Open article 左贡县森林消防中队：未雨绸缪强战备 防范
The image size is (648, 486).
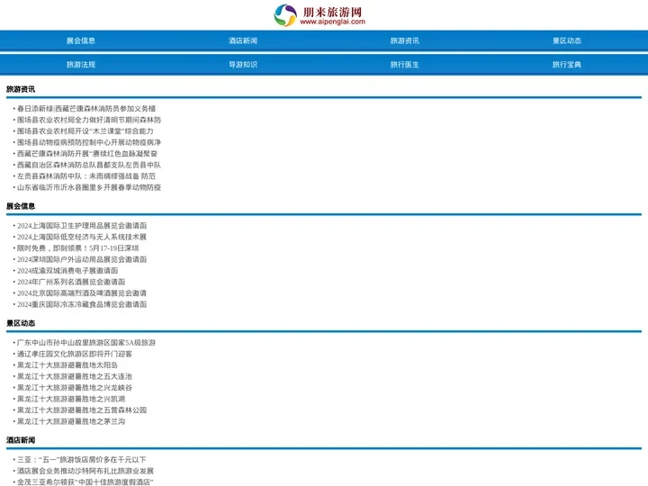pos(86,176)
